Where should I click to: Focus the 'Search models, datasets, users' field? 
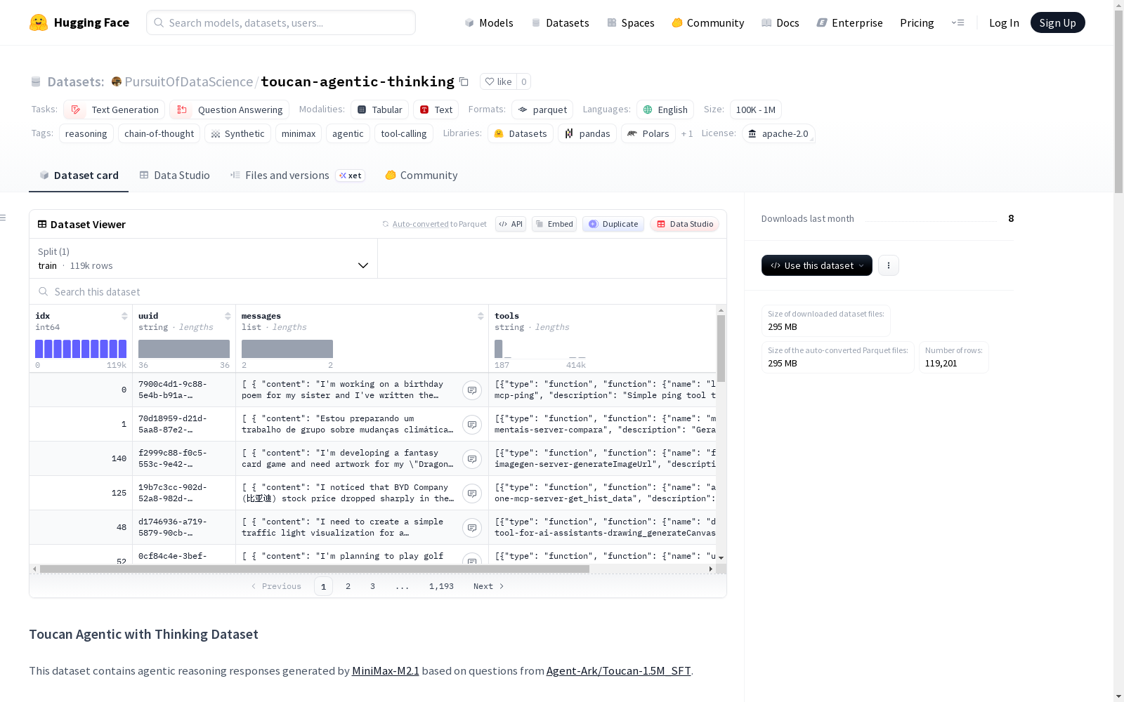pos(281,22)
